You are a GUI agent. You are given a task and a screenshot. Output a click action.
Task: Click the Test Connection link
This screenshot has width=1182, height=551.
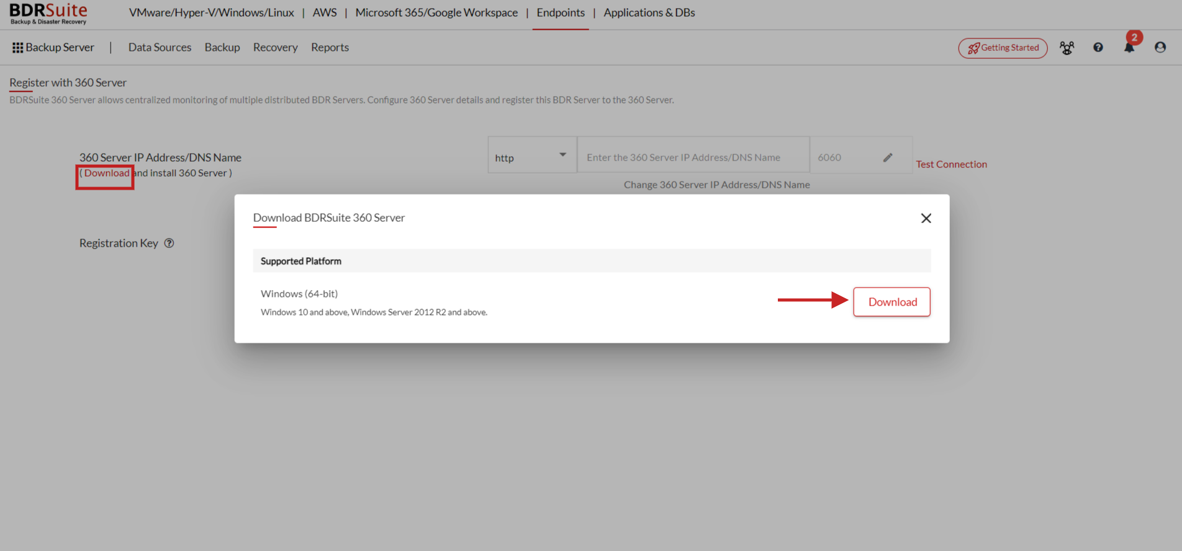pyautogui.click(x=951, y=164)
